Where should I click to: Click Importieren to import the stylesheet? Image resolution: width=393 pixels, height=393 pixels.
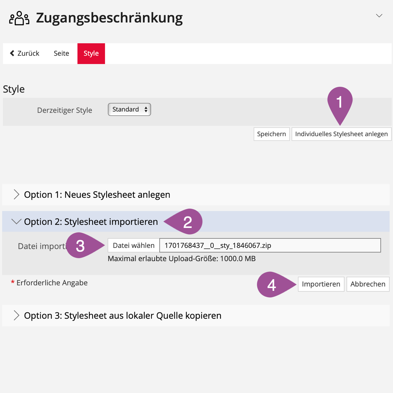tap(321, 284)
